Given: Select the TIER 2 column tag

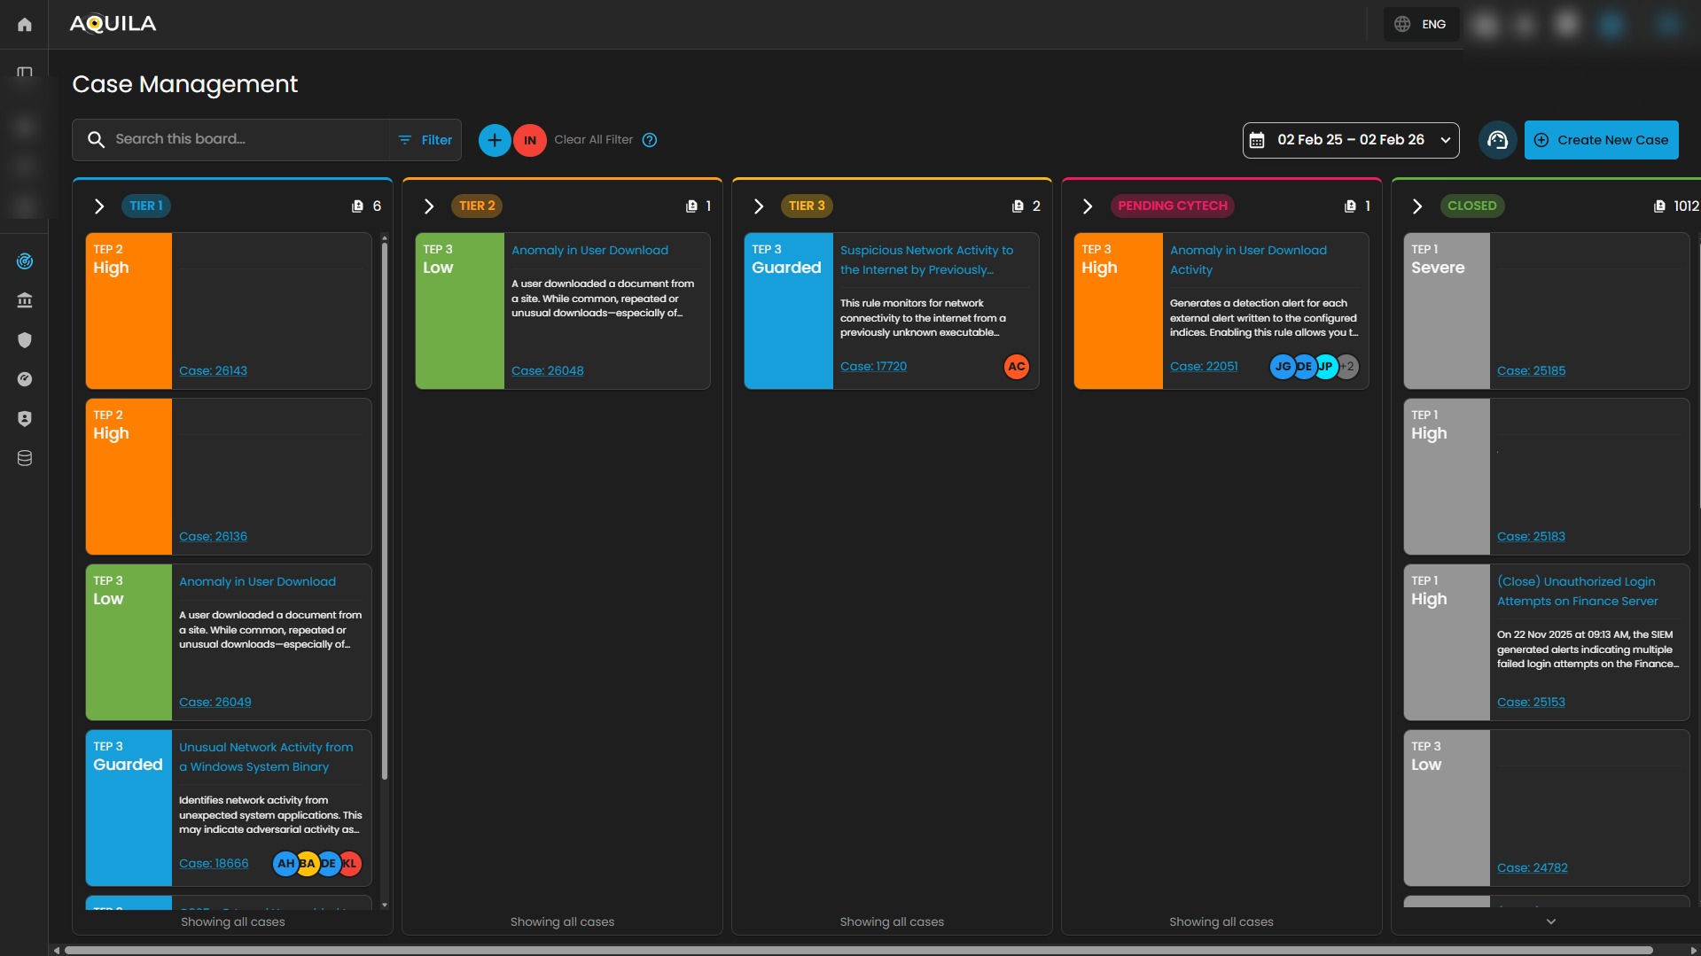Looking at the screenshot, I should 477,206.
